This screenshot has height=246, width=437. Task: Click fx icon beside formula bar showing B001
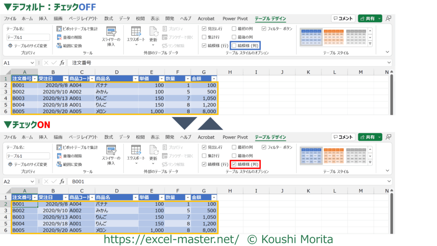[x=62, y=181]
